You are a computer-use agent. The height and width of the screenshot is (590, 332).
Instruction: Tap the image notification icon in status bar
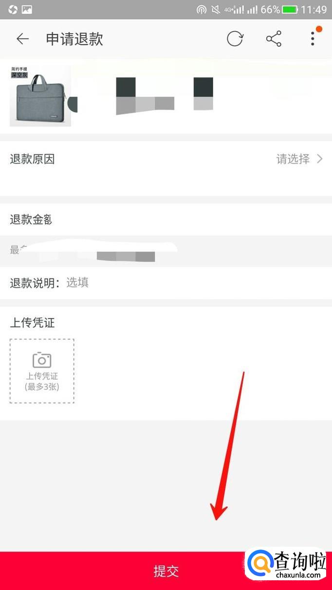27,9
